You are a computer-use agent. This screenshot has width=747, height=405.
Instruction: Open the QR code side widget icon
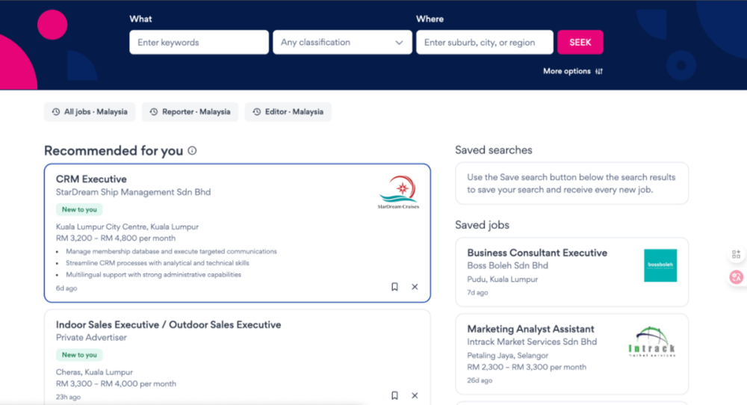point(736,254)
